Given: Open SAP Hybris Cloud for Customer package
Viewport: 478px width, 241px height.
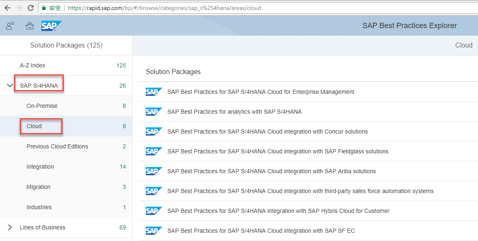Looking at the screenshot, I should [x=278, y=211].
